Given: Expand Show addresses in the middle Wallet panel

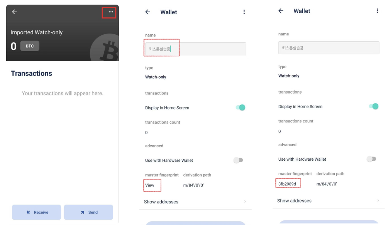Looking at the screenshot, I should click(x=195, y=202).
